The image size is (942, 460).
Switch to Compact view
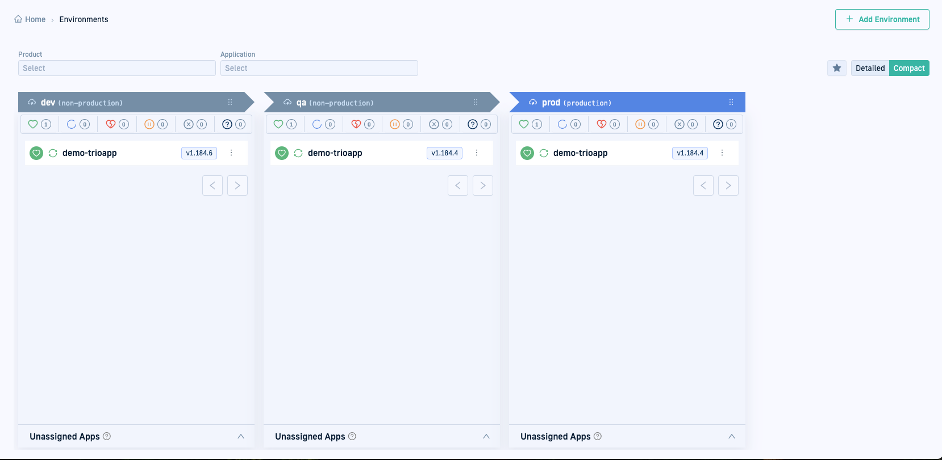click(909, 68)
